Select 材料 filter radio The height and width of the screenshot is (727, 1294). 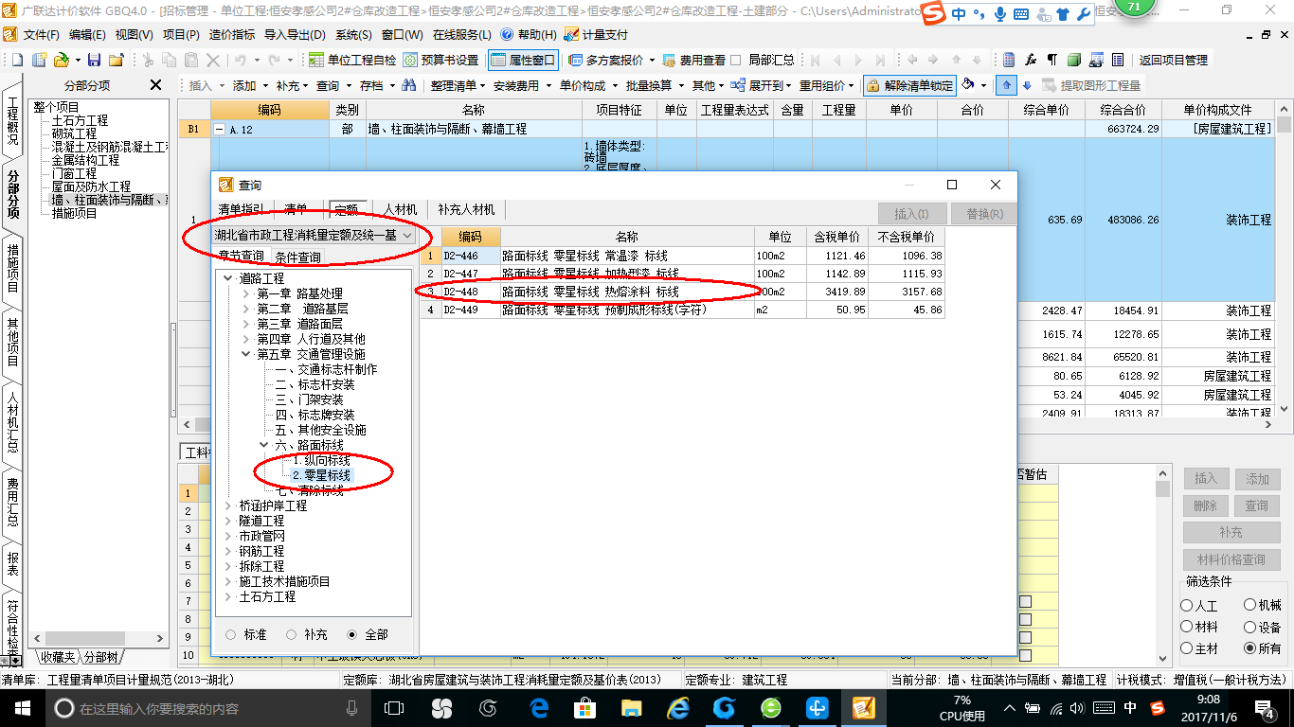pyautogui.click(x=1187, y=627)
